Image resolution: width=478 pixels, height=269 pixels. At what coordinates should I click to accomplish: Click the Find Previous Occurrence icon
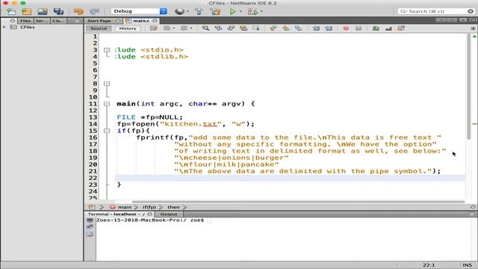tap(218, 28)
